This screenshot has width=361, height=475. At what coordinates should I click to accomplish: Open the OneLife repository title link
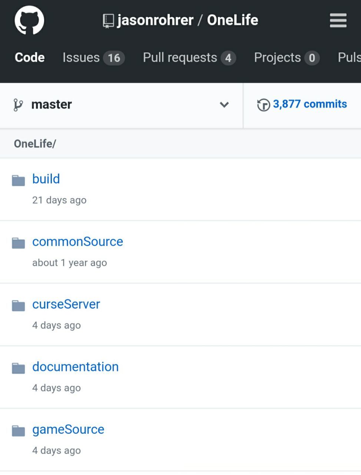(x=232, y=20)
